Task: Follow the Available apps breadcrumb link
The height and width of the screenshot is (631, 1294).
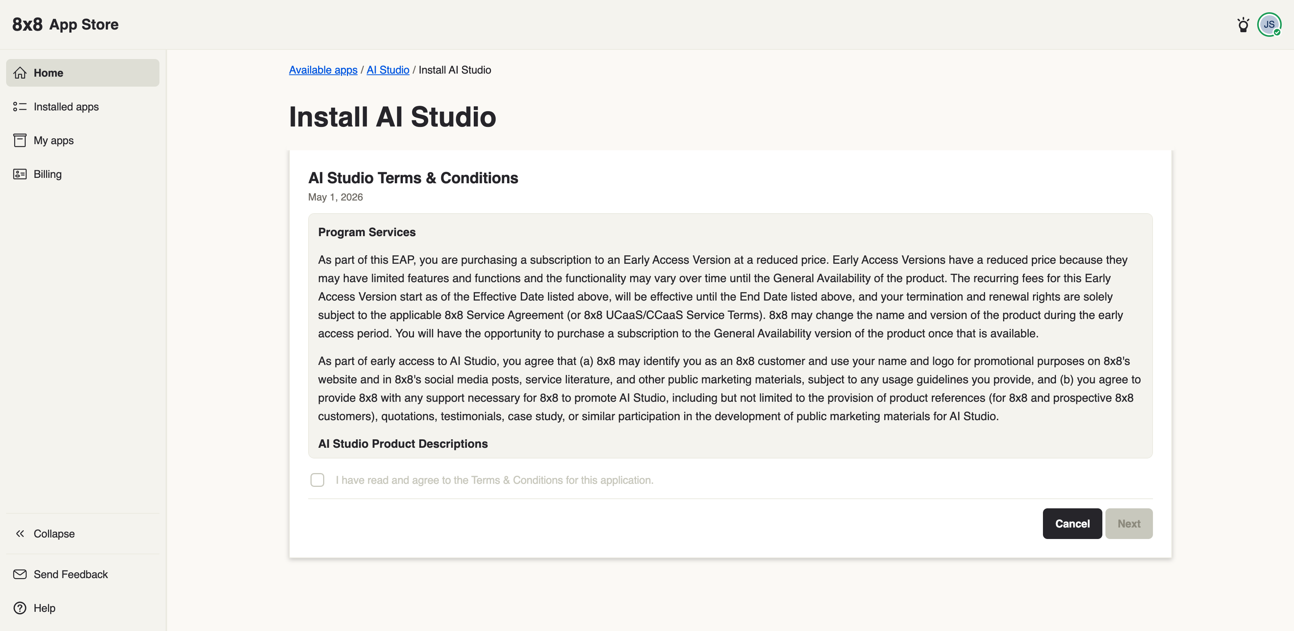Action: 323,70
